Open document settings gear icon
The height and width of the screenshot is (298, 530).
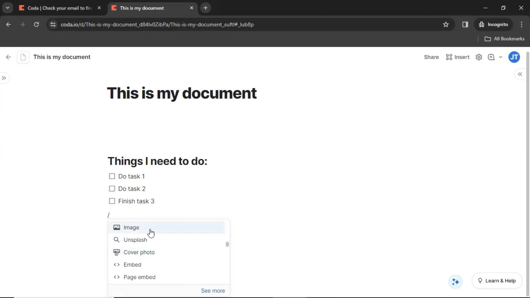click(x=479, y=57)
